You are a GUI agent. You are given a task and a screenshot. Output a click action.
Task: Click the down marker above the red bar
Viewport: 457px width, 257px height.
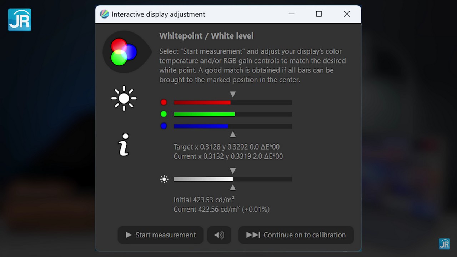click(233, 94)
